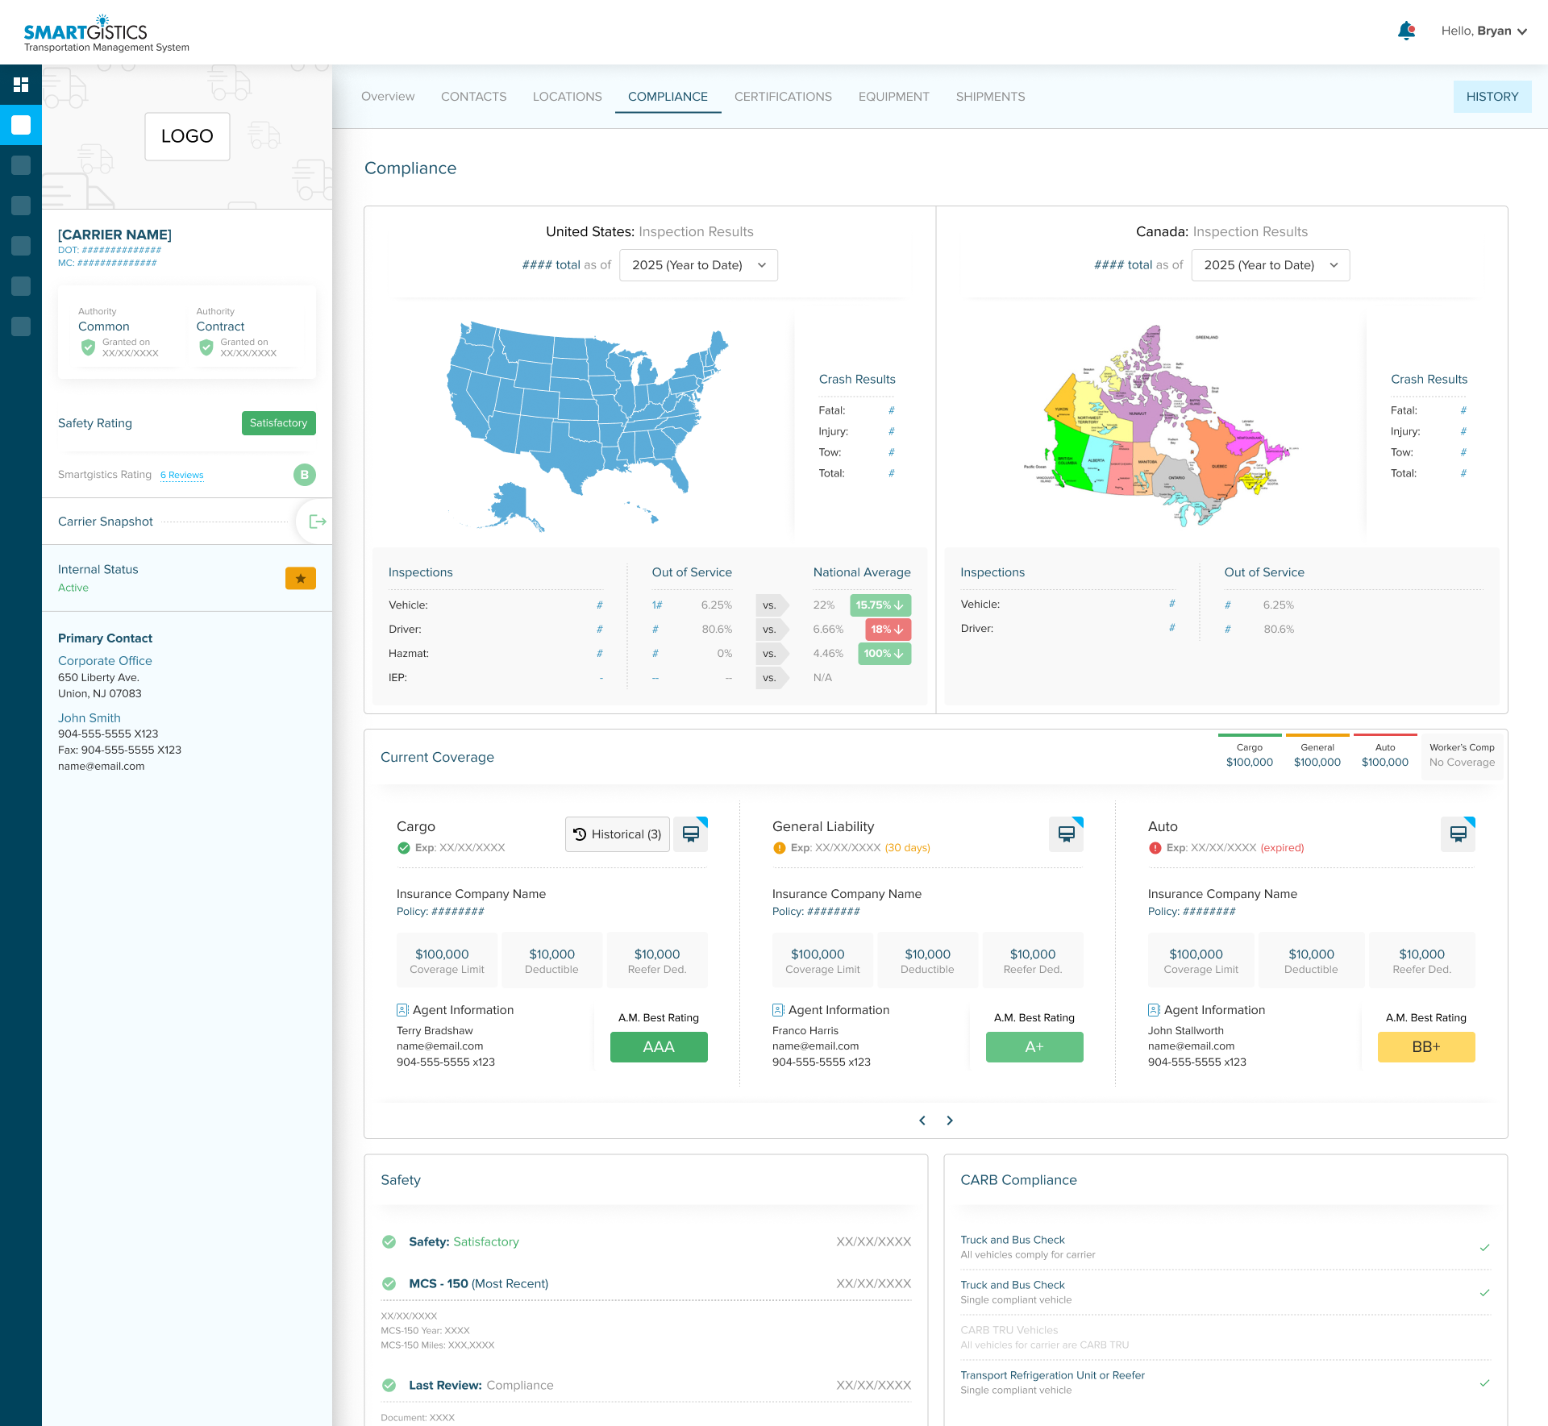
Task: Click the export icon next to Carrier Snapshot
Action: 315,522
